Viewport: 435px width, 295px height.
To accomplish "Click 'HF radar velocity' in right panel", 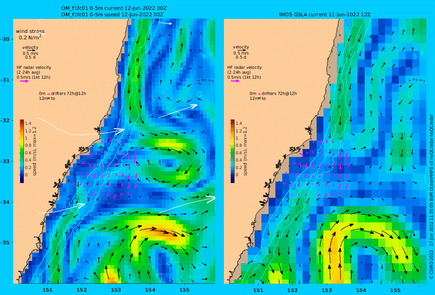I will point(245,67).
